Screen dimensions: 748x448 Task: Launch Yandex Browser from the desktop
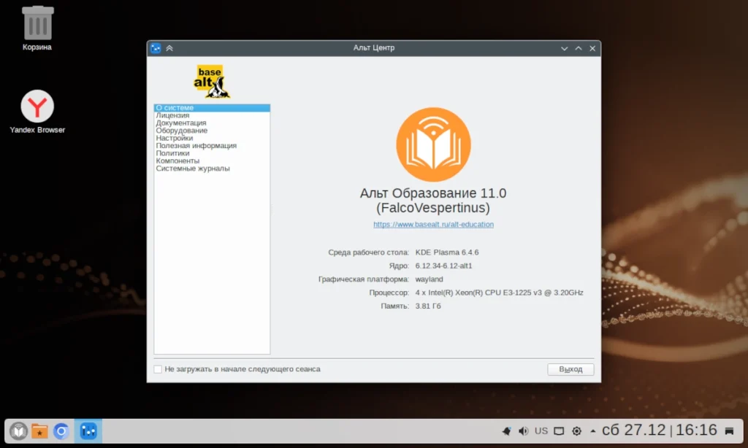[37, 112]
